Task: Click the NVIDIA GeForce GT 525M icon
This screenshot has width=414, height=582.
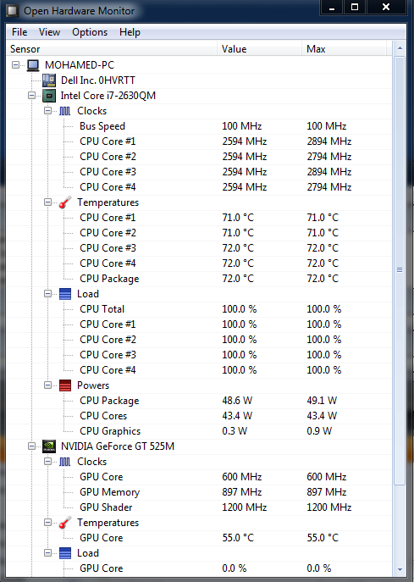Action: coord(49,446)
